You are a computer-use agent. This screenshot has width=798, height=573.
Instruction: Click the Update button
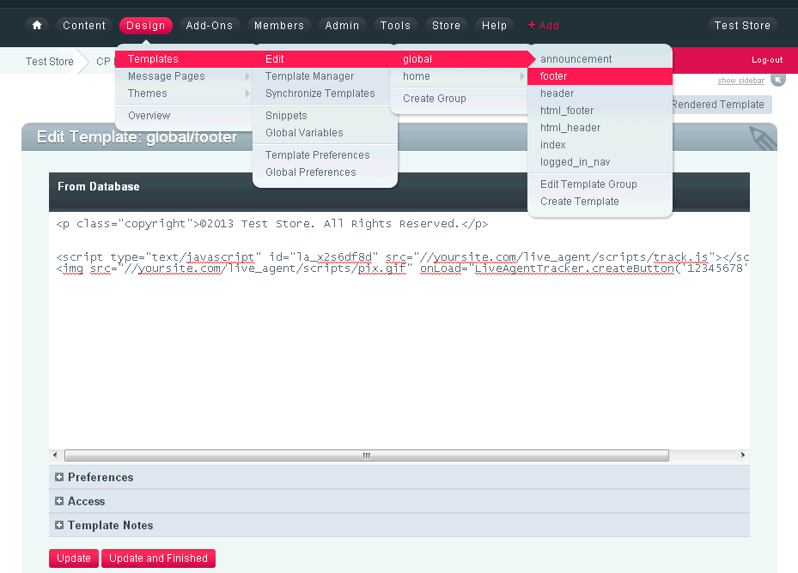coord(73,558)
